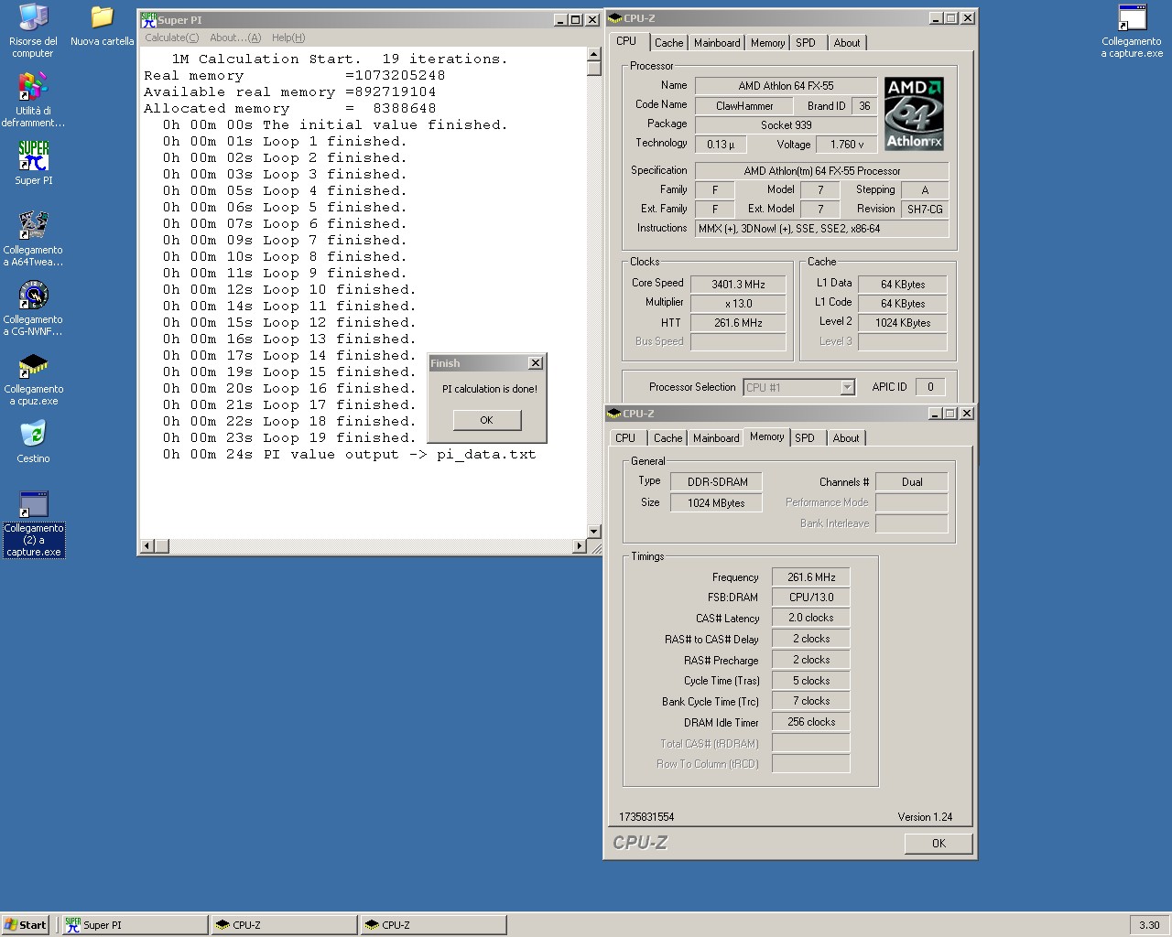1172x937 pixels.
Task: Click the Core Speed value 3401.3 MHz
Action: [x=738, y=285]
